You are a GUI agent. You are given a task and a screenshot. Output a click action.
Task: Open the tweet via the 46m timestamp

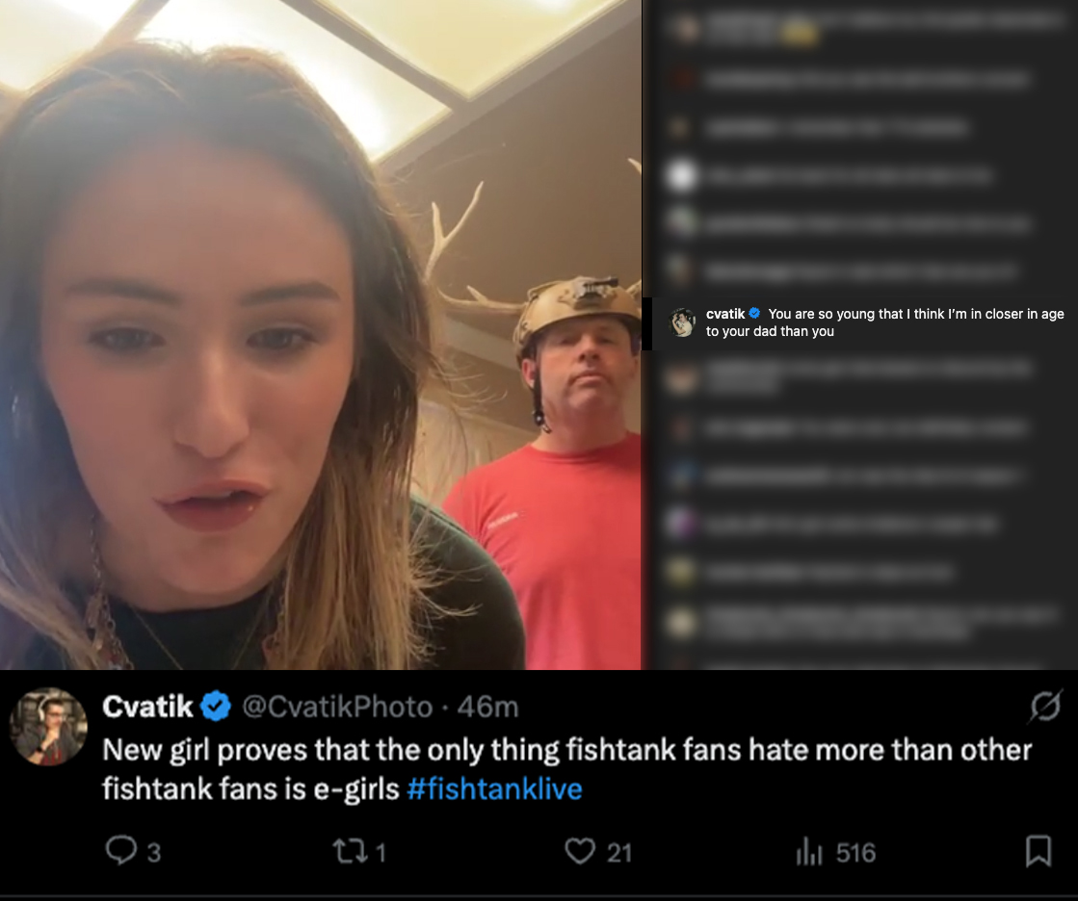[x=487, y=707]
